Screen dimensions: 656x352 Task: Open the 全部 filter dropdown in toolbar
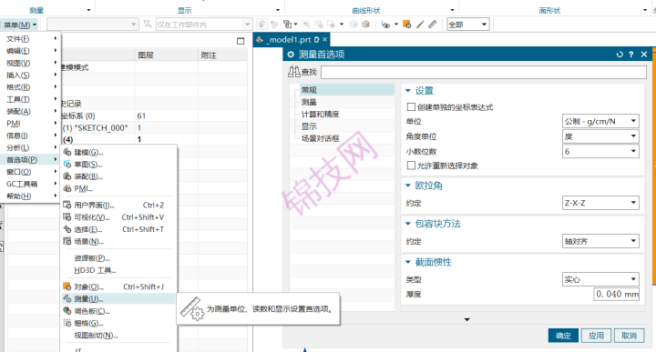pos(468,25)
